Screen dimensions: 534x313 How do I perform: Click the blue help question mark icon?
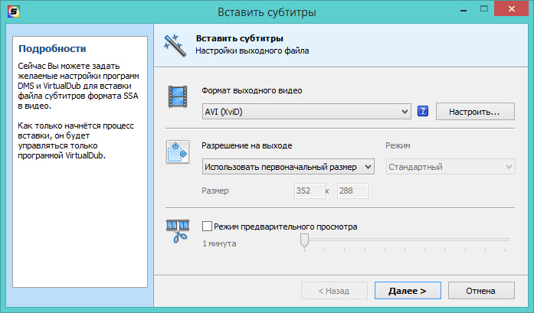pyautogui.click(x=422, y=112)
